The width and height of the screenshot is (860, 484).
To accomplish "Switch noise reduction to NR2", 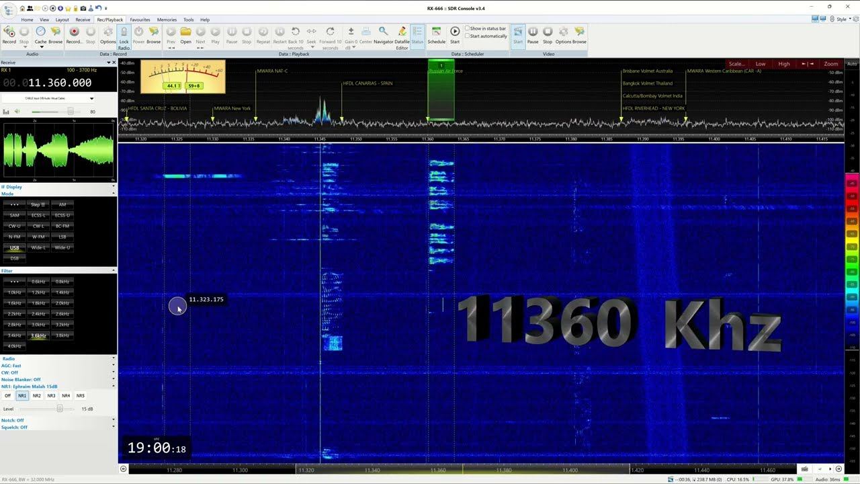I will tap(36, 396).
